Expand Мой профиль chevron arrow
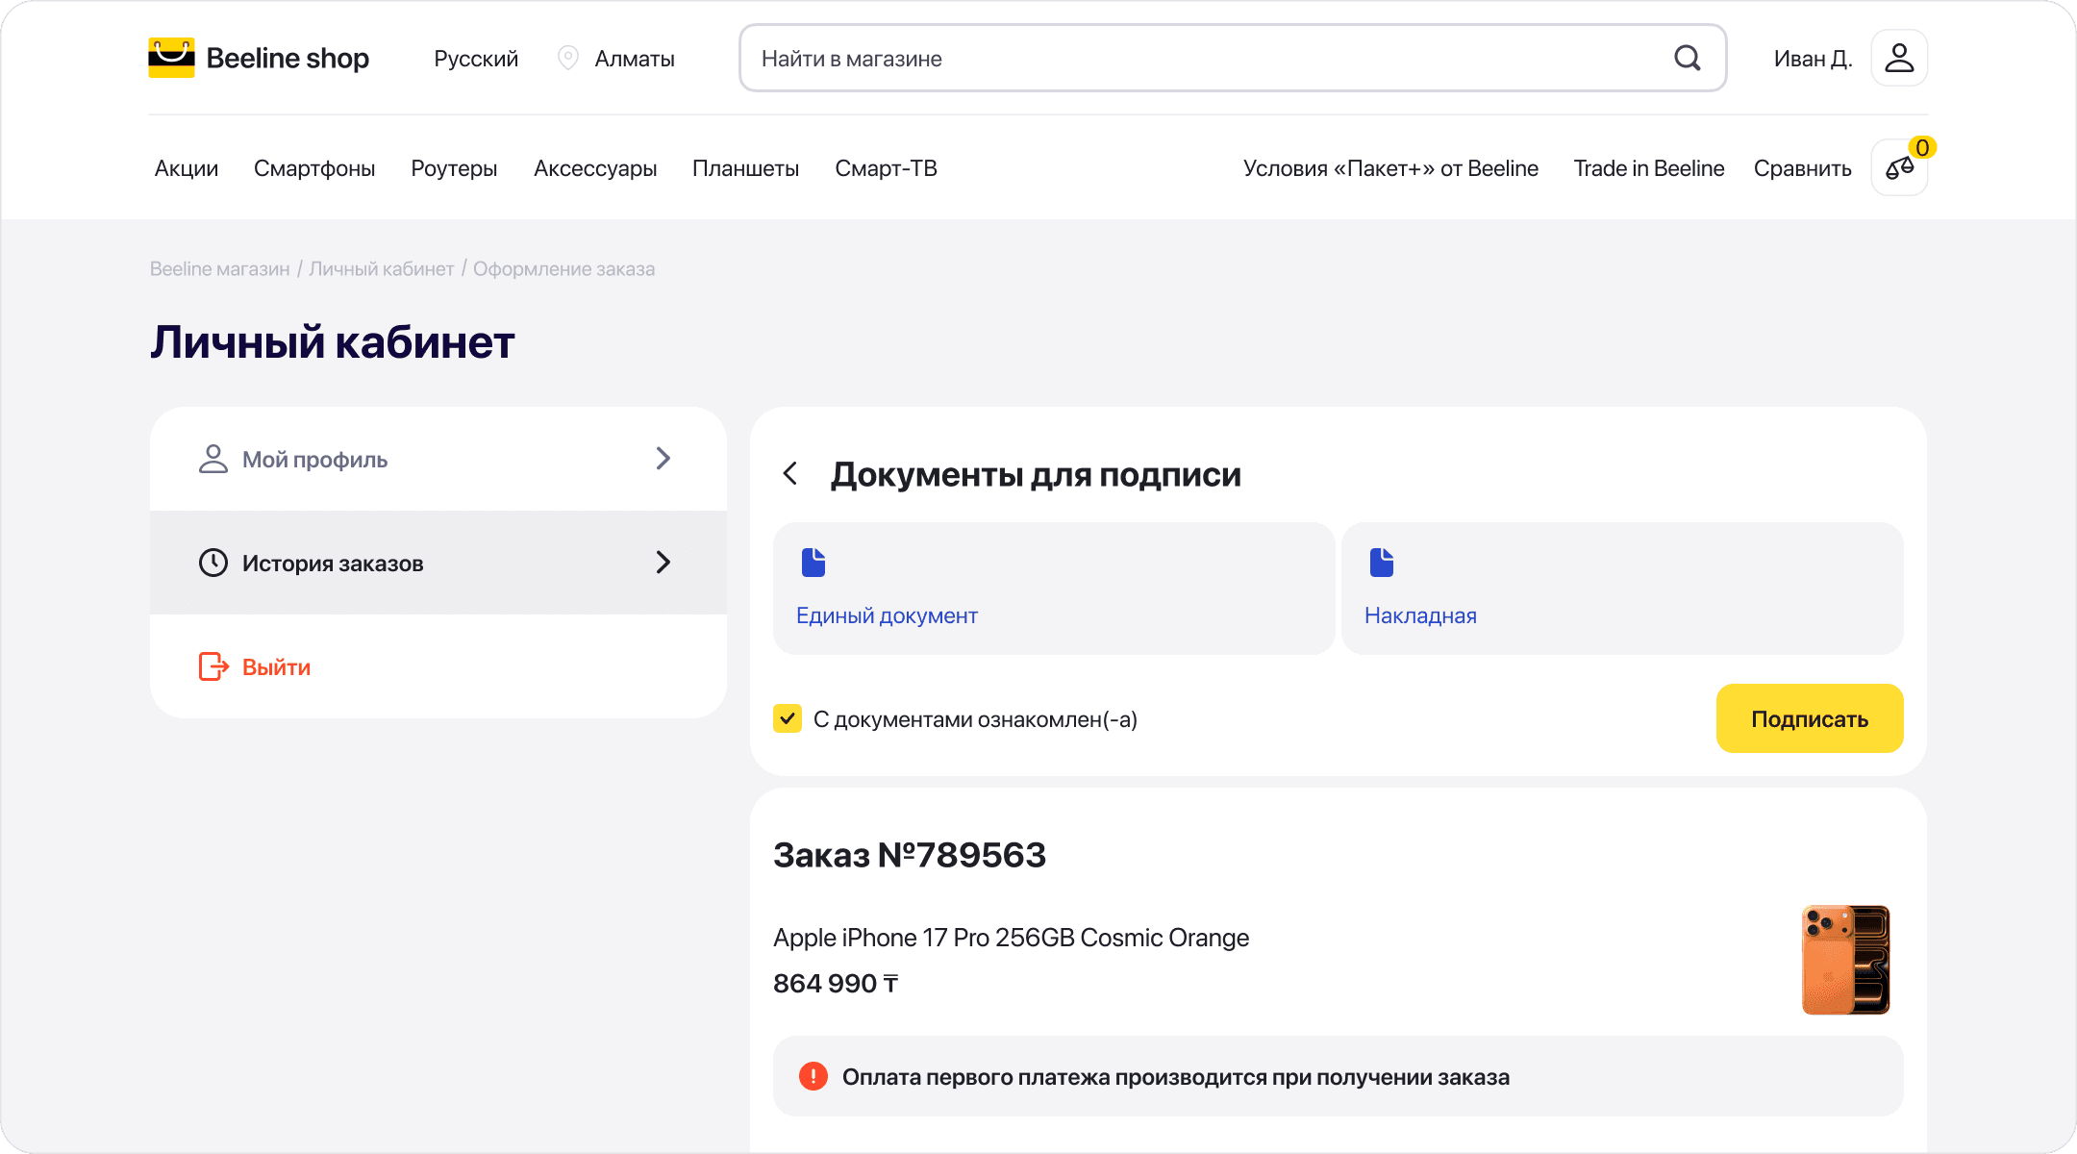Viewport: 2077px width, 1154px height. coord(663,459)
